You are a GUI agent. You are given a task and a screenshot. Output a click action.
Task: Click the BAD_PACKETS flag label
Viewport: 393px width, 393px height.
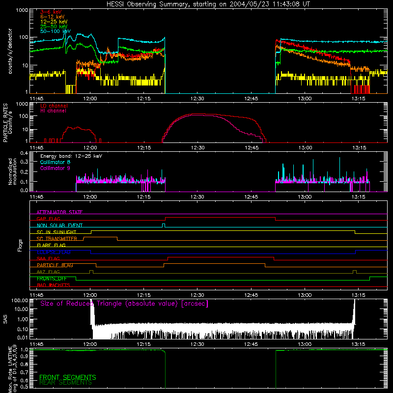(x=54, y=285)
